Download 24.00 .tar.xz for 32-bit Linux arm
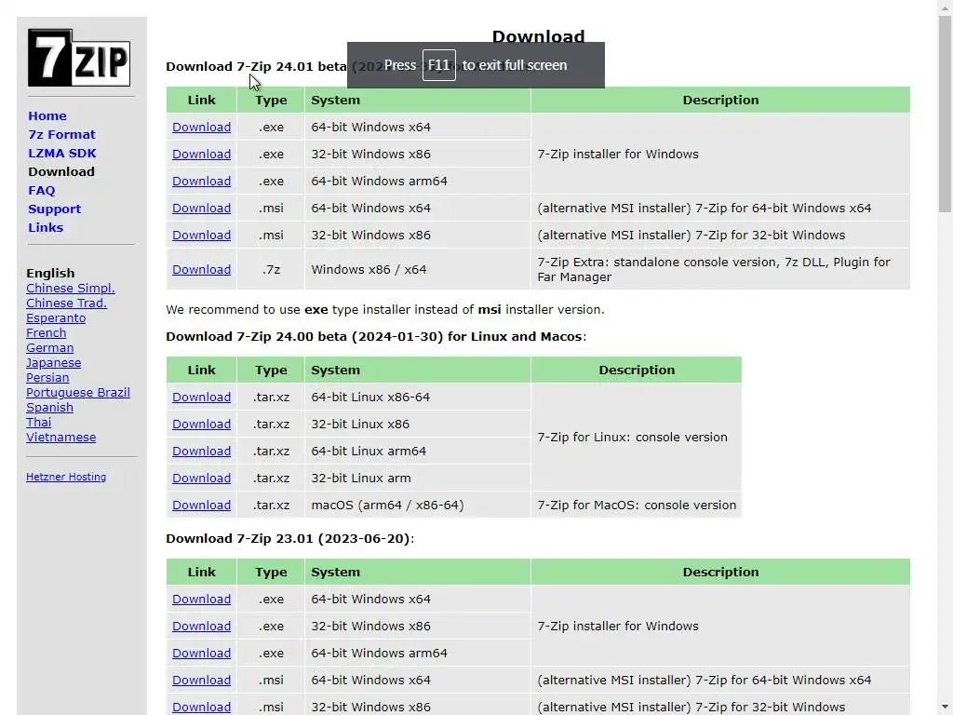 coord(201,479)
